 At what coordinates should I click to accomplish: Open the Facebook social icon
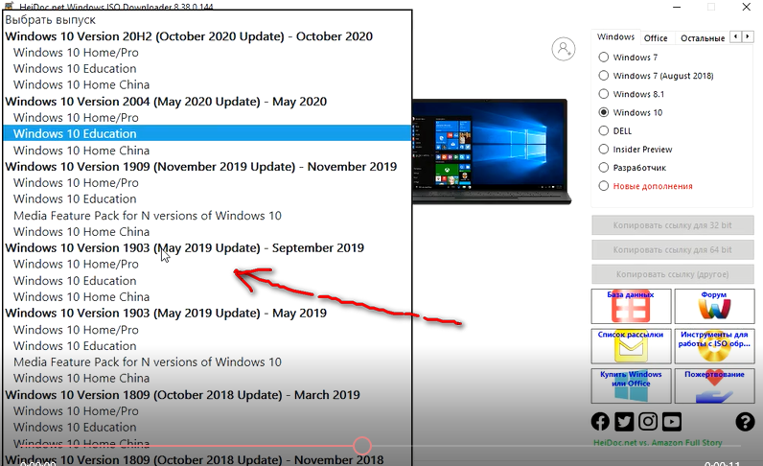(600, 422)
